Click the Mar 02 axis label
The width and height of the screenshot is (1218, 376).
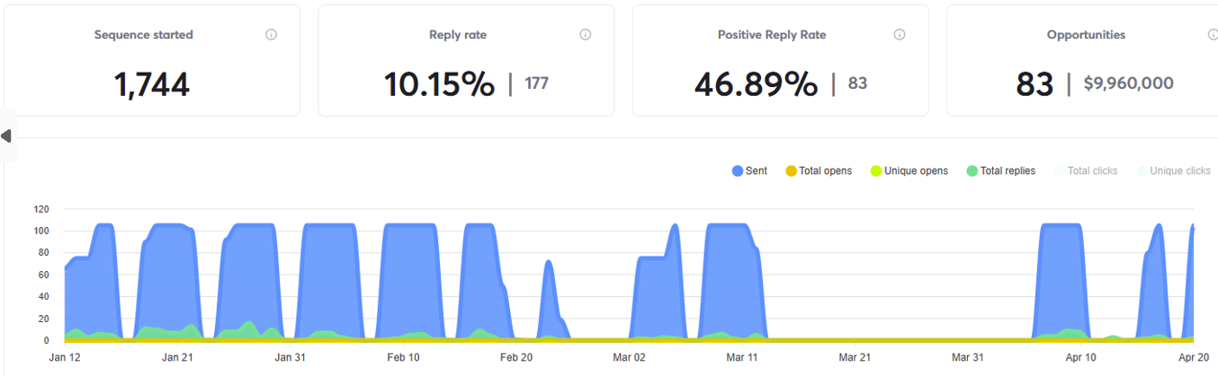629,356
